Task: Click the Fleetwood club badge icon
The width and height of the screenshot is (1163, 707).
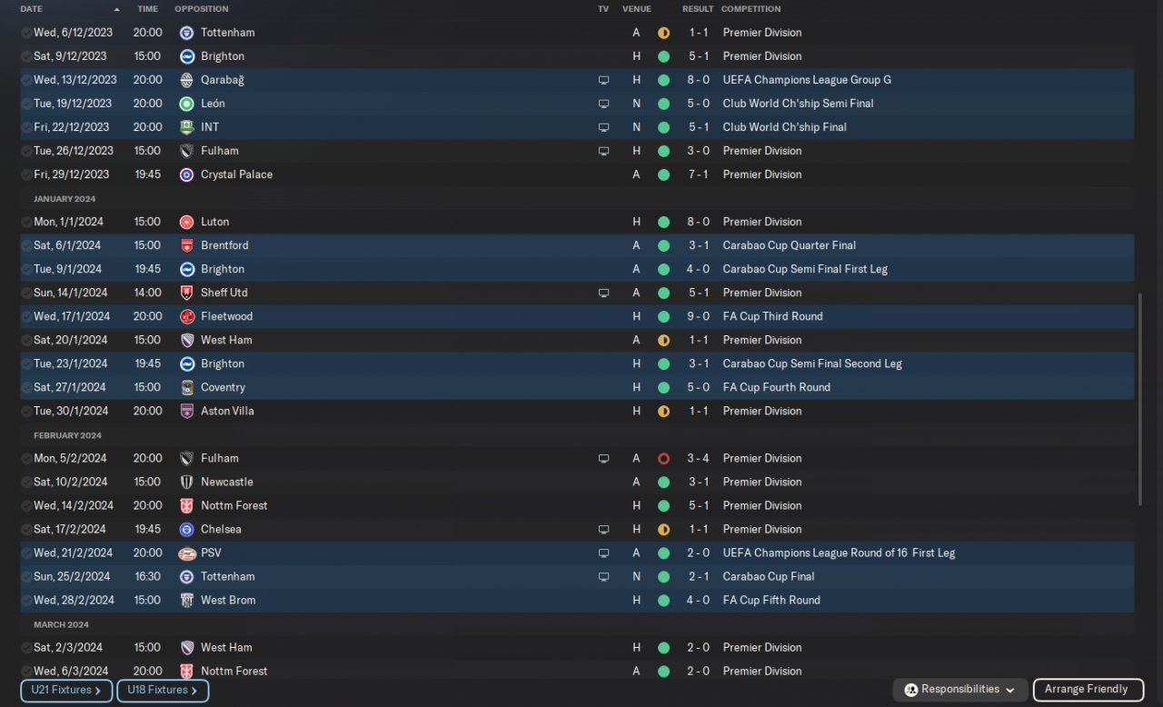Action: [x=186, y=316]
